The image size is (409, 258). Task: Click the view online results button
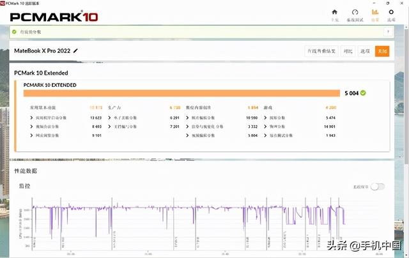[x=321, y=51]
